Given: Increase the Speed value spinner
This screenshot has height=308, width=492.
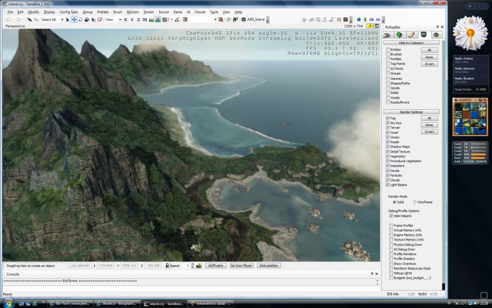Looking at the screenshot, I should (192, 264).
